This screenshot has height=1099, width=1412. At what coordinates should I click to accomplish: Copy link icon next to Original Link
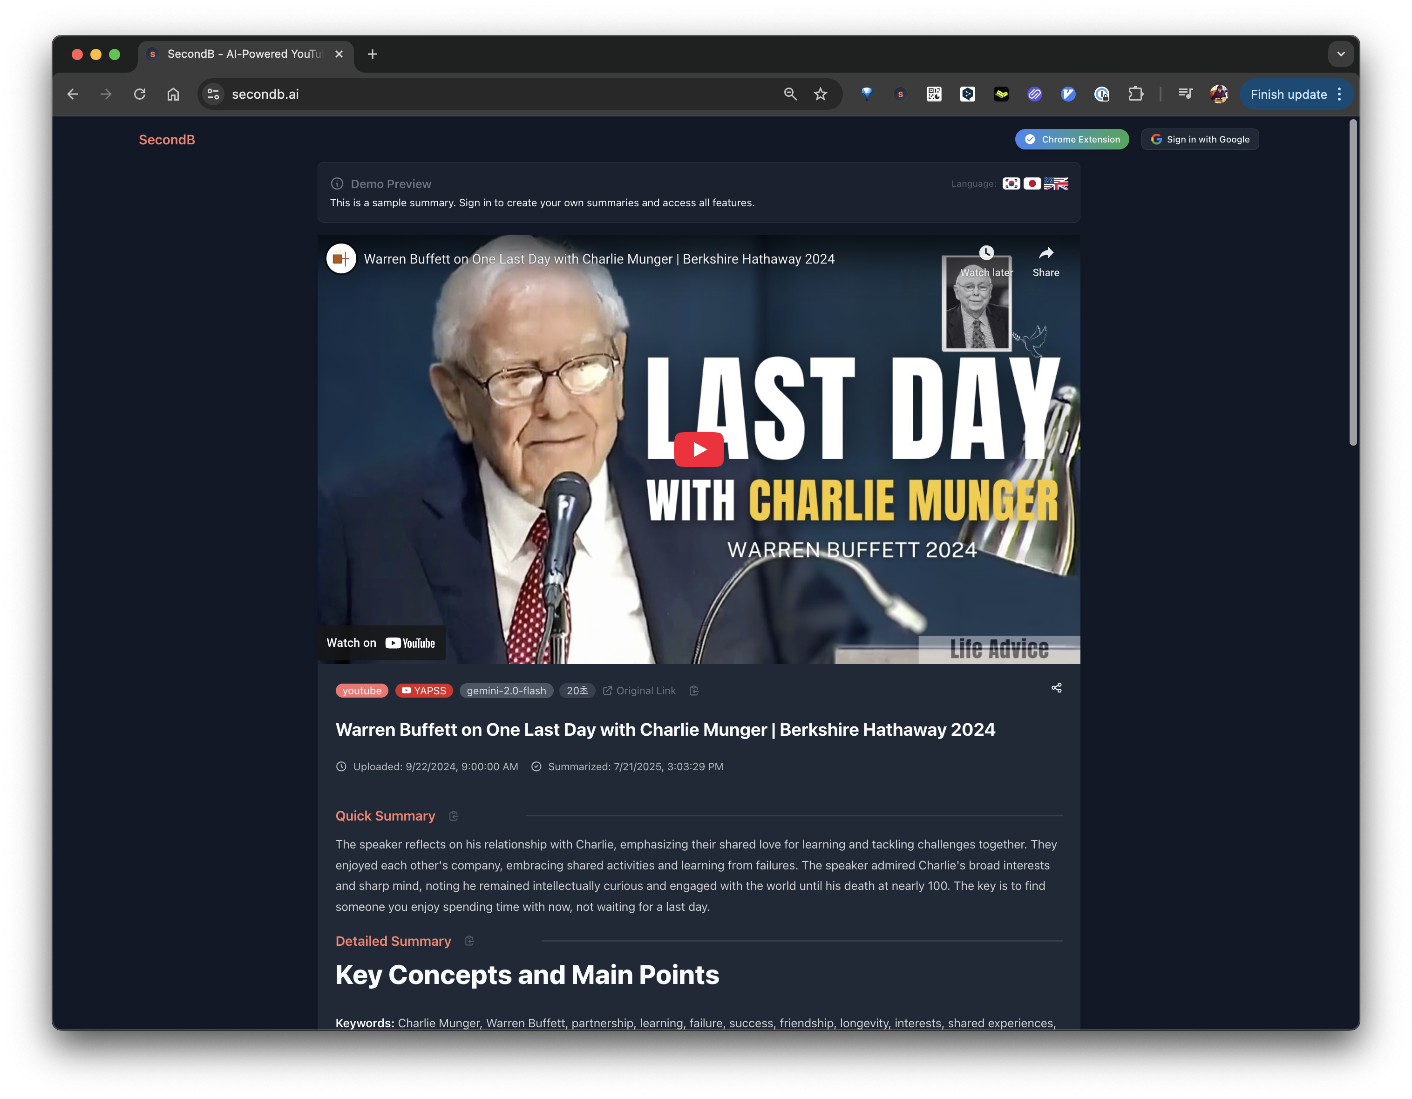tap(694, 691)
